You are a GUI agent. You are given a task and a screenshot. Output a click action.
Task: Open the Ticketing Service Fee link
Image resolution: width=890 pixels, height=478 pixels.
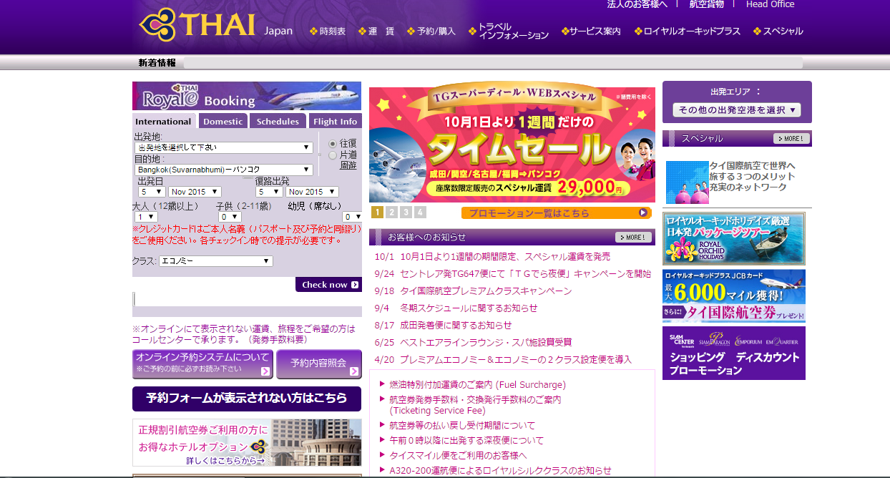point(475,405)
